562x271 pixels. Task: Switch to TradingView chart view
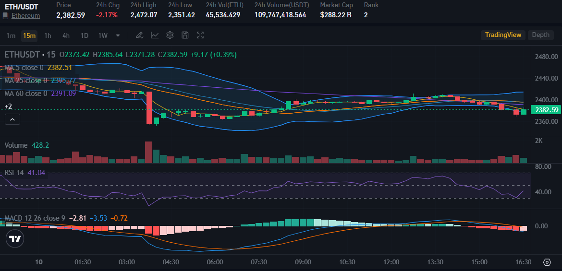click(x=503, y=35)
